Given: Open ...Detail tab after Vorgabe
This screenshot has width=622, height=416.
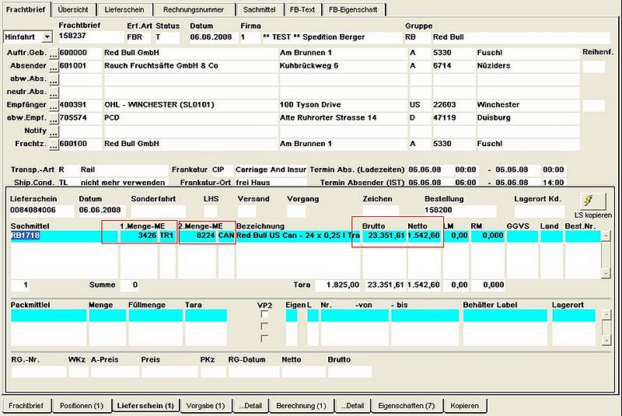Looking at the screenshot, I should coord(250,406).
